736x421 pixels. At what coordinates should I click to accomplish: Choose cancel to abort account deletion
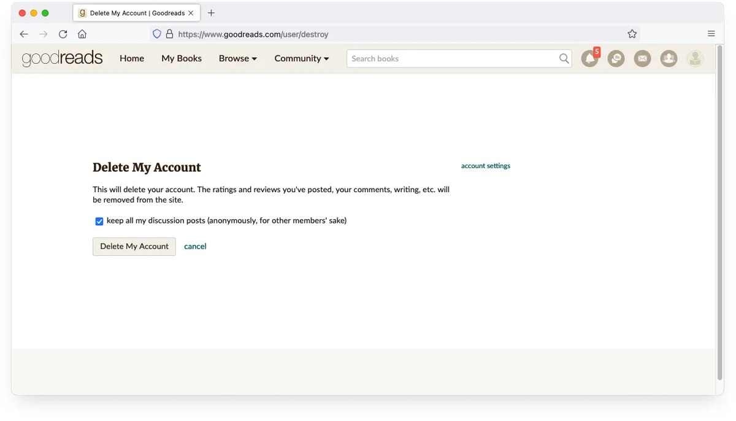pos(195,245)
